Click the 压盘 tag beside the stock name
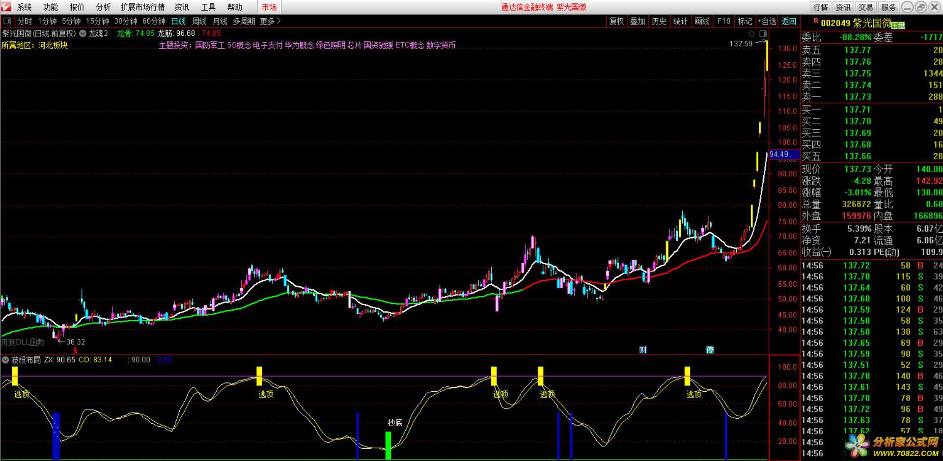Image resolution: width=943 pixels, height=461 pixels. (x=898, y=25)
